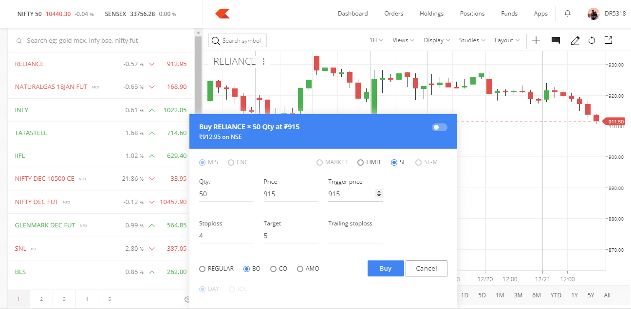Click the Stoploss input field
This screenshot has height=309, width=631.
coord(226,236)
